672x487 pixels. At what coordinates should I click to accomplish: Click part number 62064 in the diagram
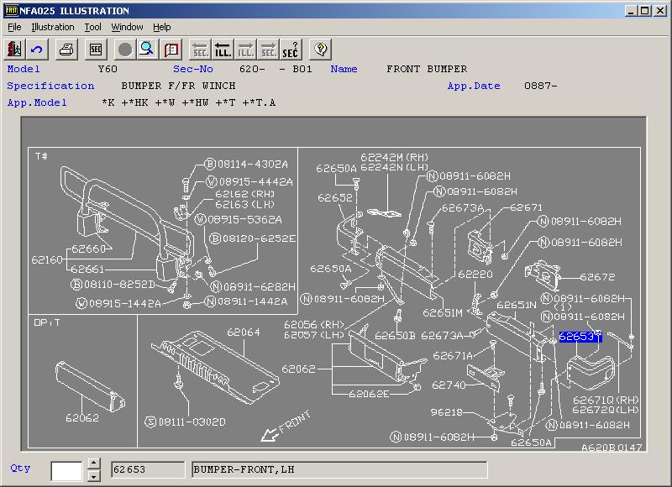click(244, 333)
